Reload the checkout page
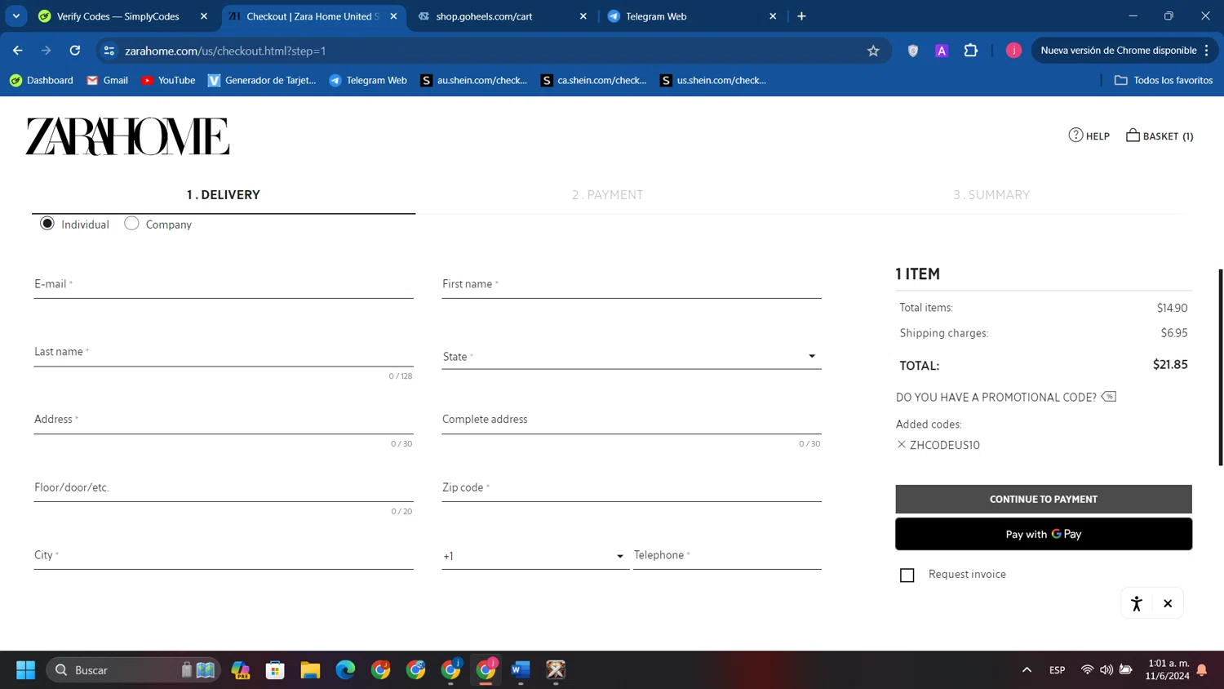Viewport: 1224px width, 689px height. coord(75,51)
